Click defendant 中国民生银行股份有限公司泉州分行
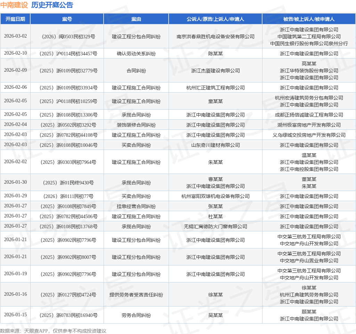The image size is (356, 334). [x=309, y=43]
